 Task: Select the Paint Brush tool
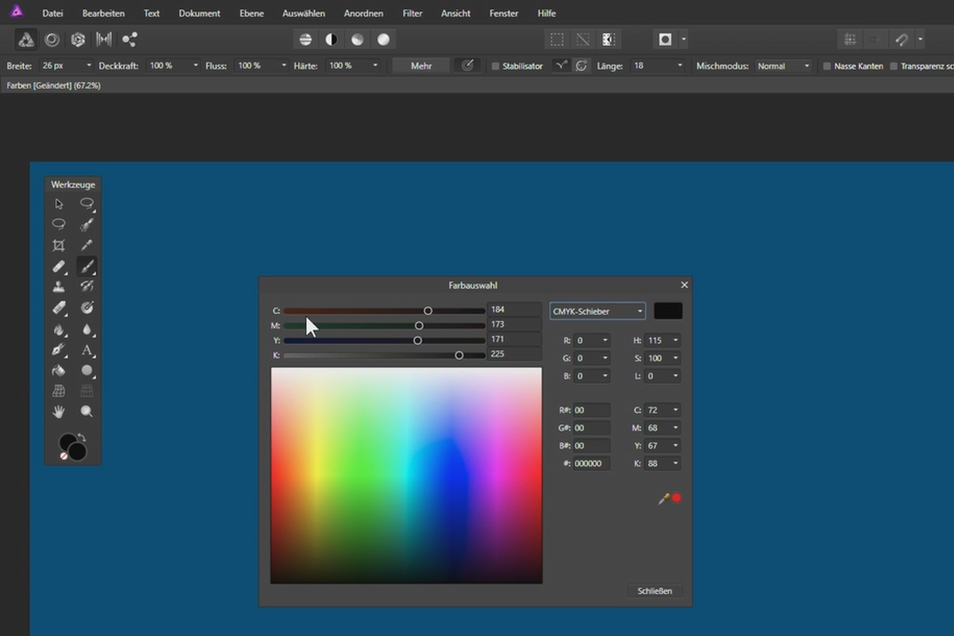pos(87,266)
